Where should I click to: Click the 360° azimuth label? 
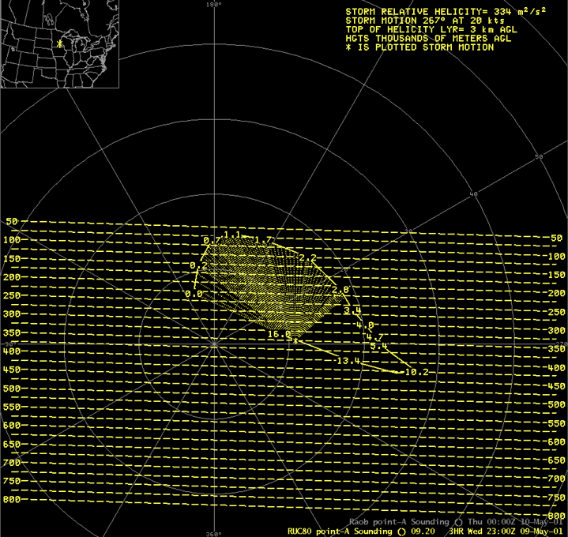(214, 534)
